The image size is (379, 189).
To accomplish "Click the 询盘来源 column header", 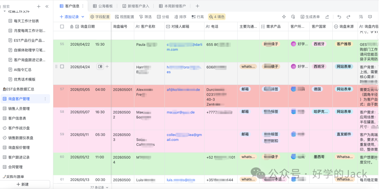I will (x=345, y=27).
